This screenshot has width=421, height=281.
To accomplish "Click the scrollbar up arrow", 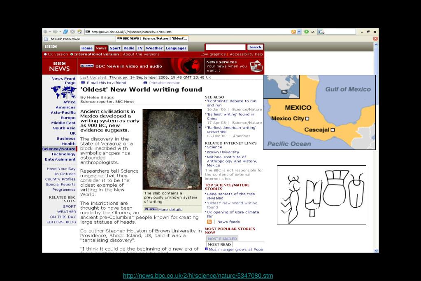I will (376, 44).
